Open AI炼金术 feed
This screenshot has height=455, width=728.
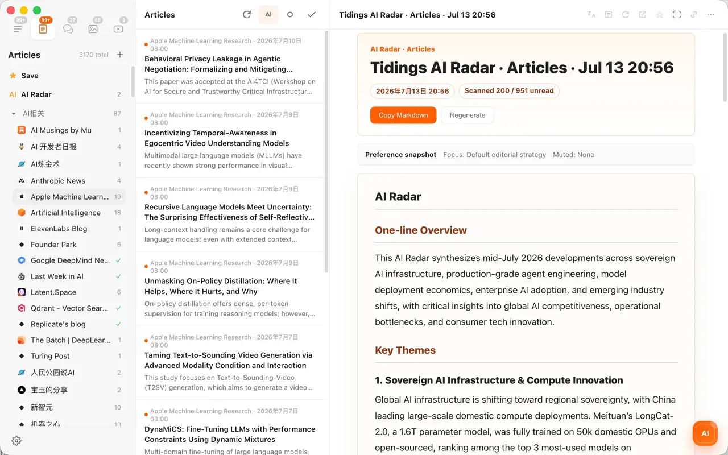[69, 164]
